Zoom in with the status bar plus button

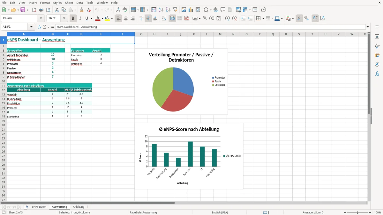(x=370, y=212)
